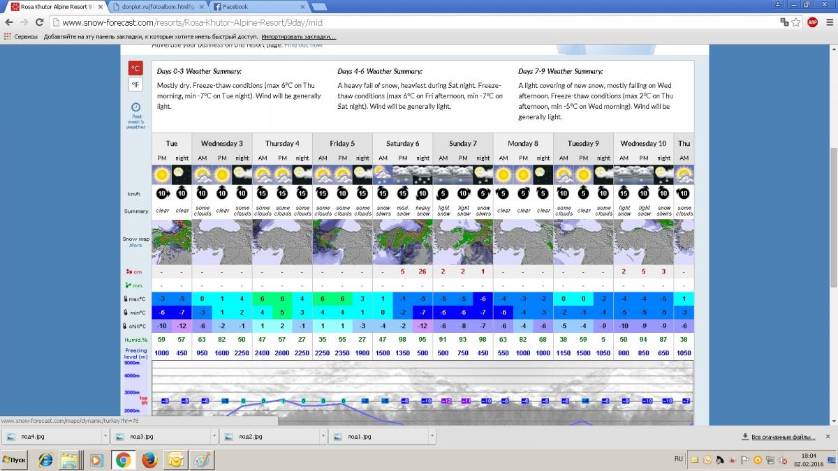Switch temperature units to °C
This screenshot has width=838, height=471.
[x=135, y=68]
